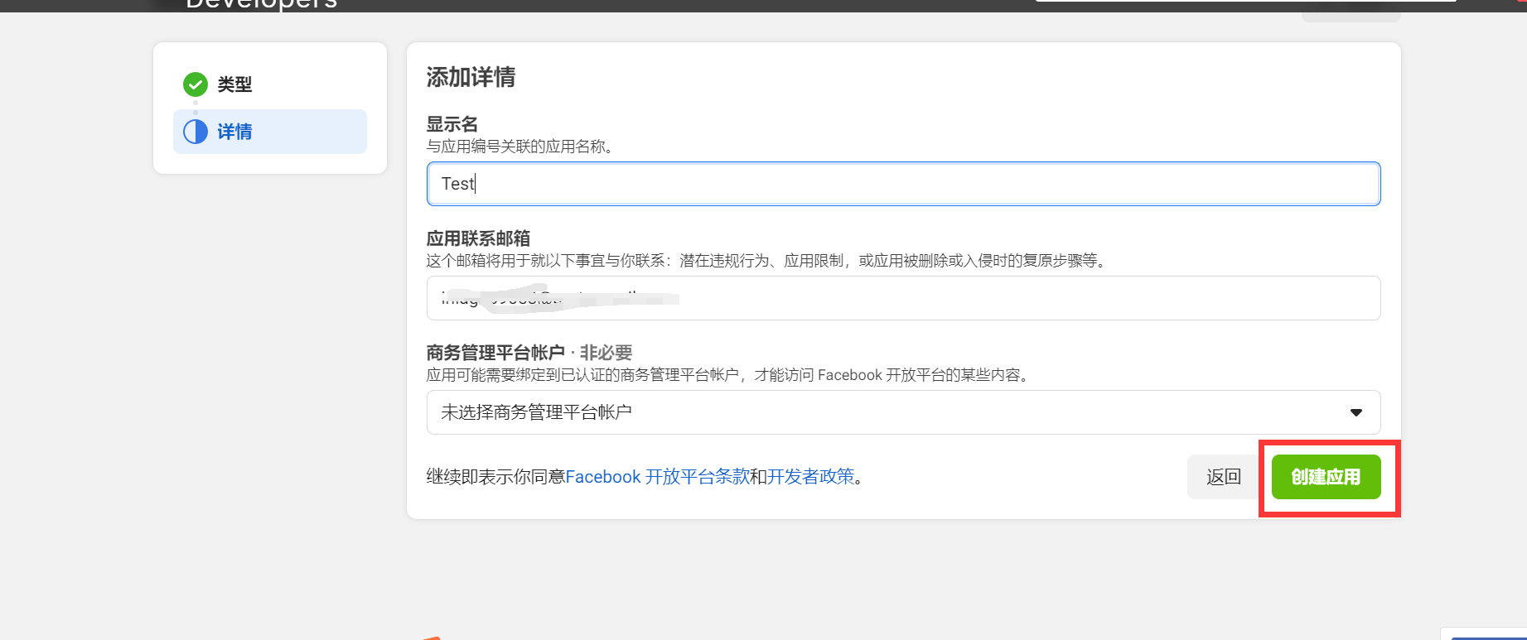Click the 显示名 field label

tap(452, 124)
